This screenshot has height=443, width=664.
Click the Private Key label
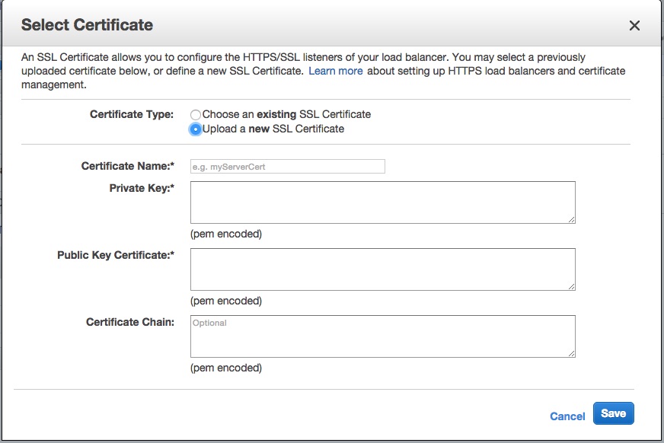tap(142, 188)
